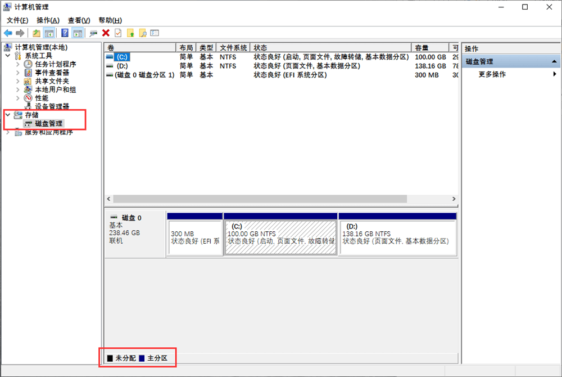Expand the 任务计划程序 tree node
This screenshot has height=377, width=562.
coord(17,64)
